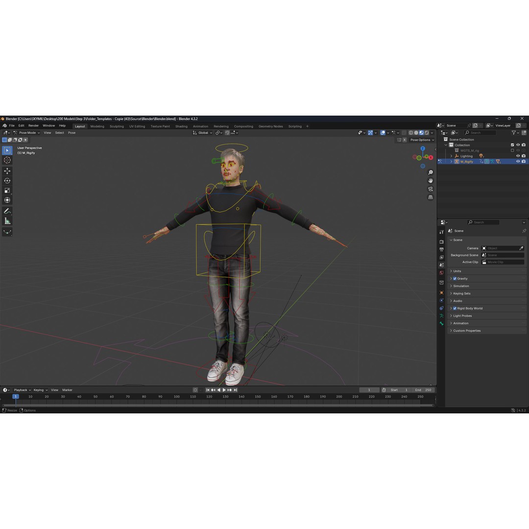Viewport: 529px width, 529px height.
Task: Open the Render properties tab
Action: pos(442,242)
